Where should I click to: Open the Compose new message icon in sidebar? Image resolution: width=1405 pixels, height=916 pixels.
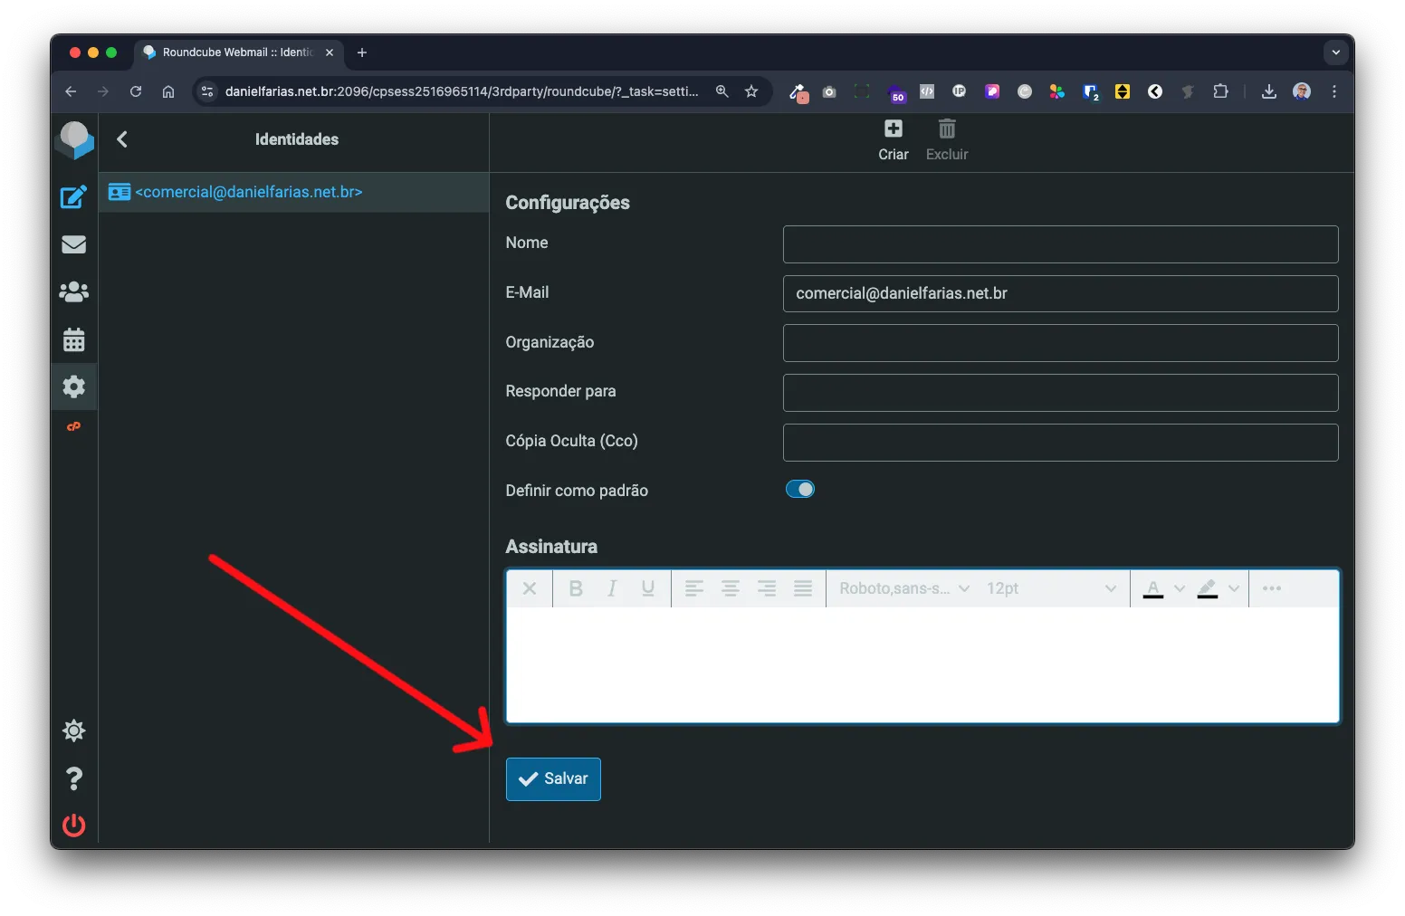click(73, 196)
